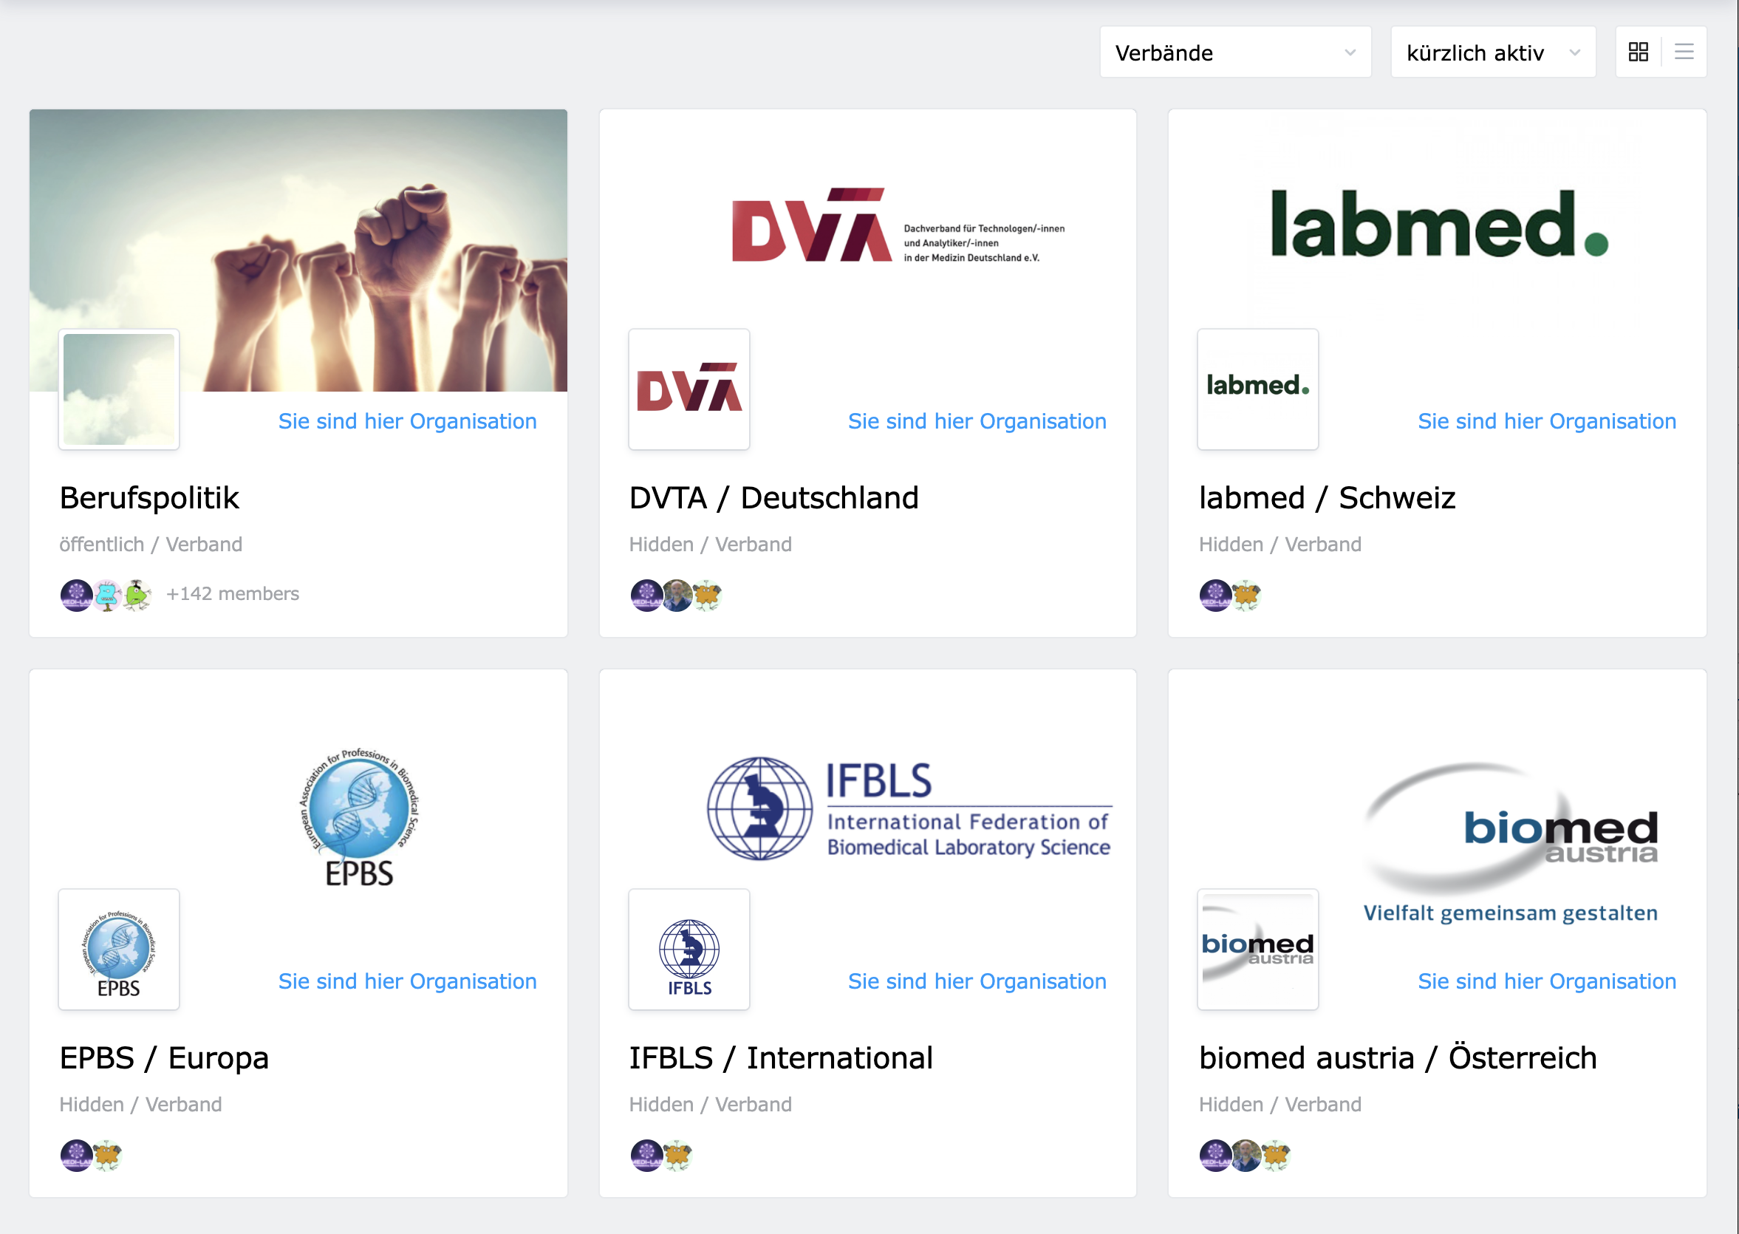Click first member avatar in Berufspolitik card

click(x=76, y=595)
